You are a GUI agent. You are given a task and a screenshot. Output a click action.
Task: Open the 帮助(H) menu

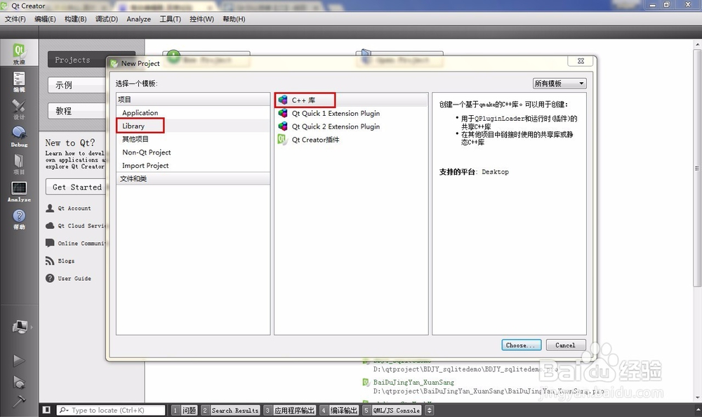(234, 19)
